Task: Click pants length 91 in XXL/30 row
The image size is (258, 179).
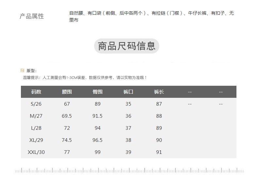Action: (159, 152)
